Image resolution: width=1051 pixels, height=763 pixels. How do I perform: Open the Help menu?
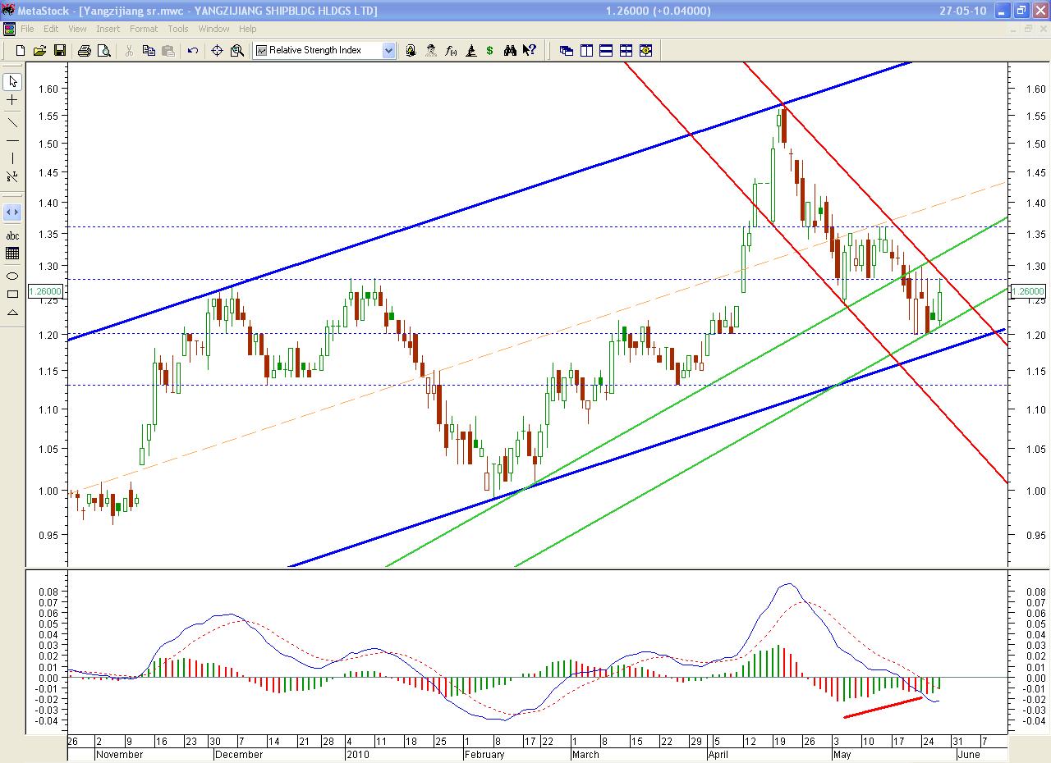point(247,29)
